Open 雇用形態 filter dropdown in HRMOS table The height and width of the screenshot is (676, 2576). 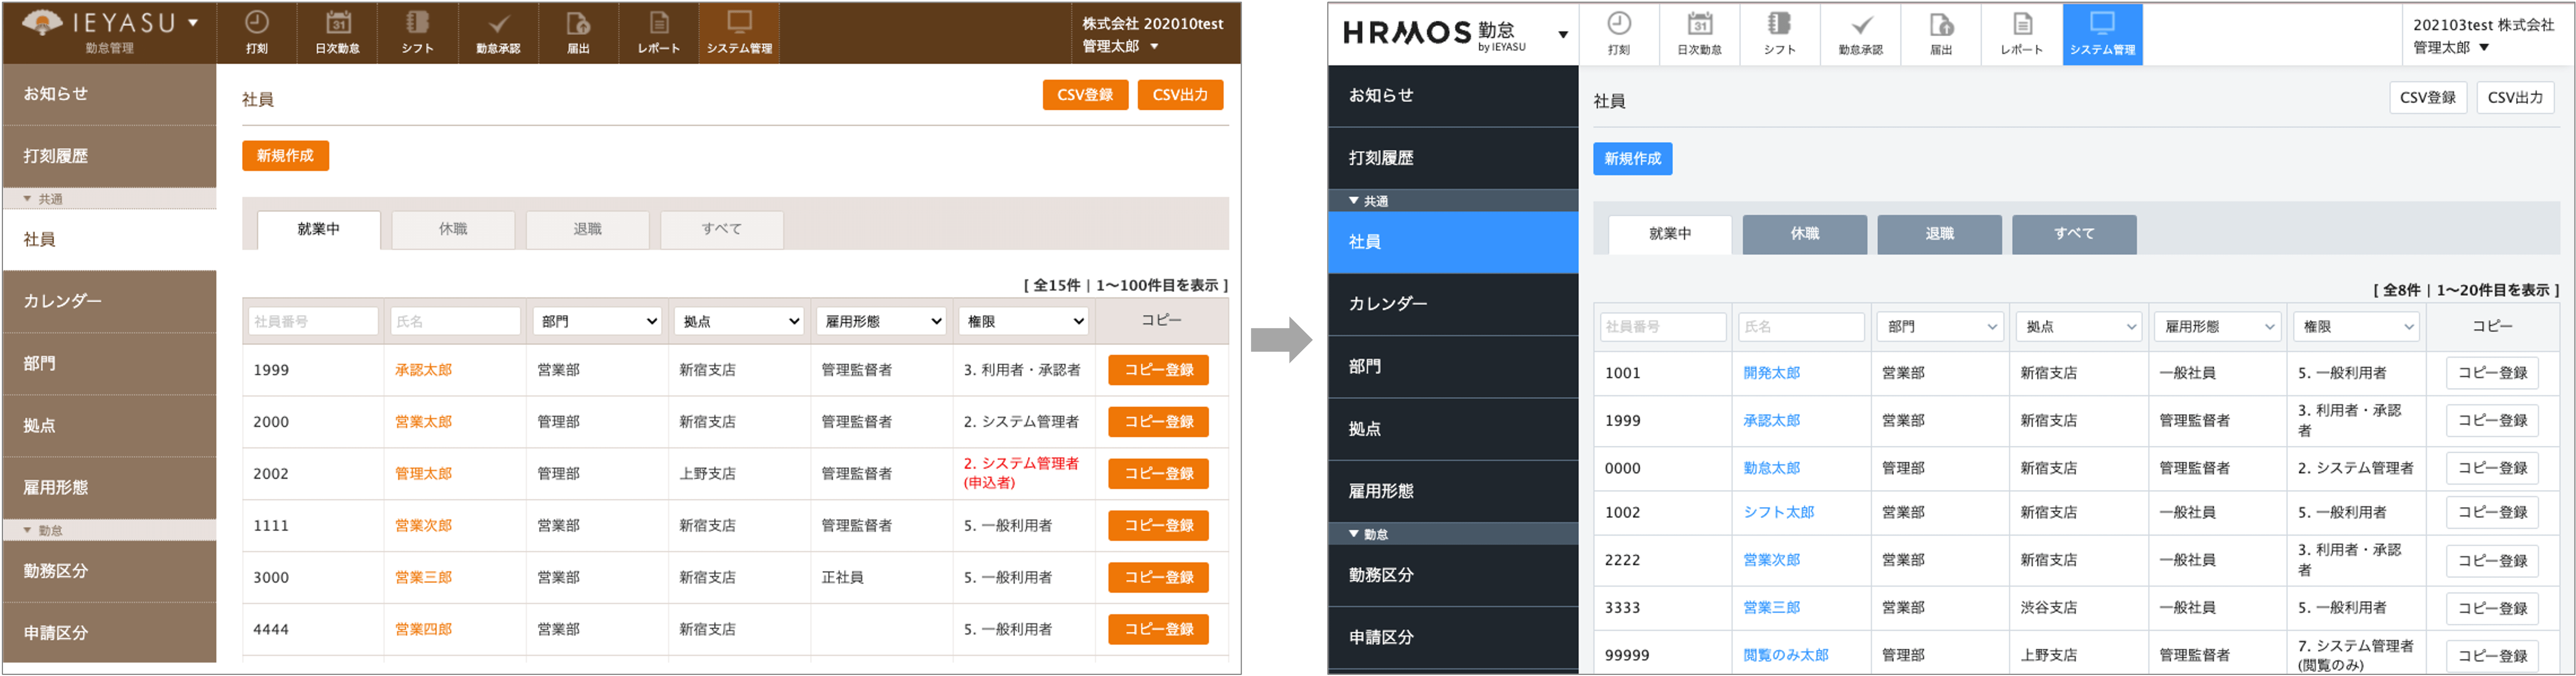pyautogui.click(x=2217, y=326)
